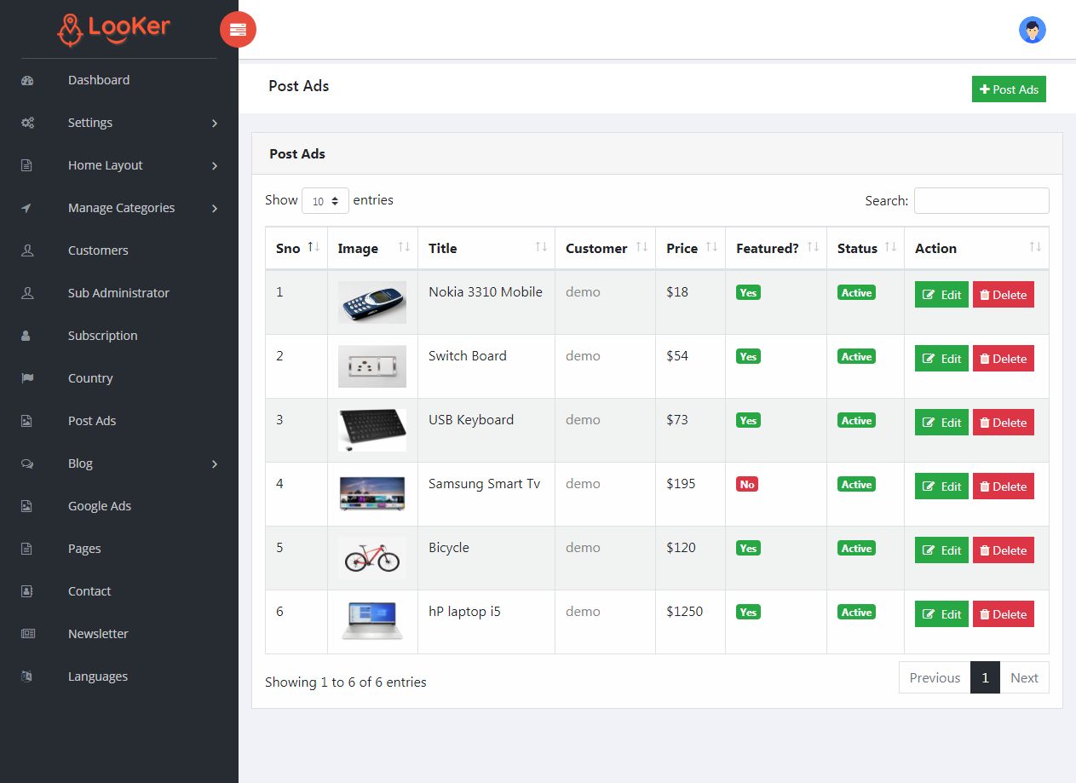This screenshot has width=1076, height=783.
Task: Click the Newsletter icon in sidebar
Action: 27,634
